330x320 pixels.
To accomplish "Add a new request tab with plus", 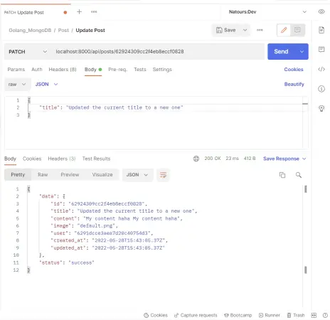I will point(79,12).
